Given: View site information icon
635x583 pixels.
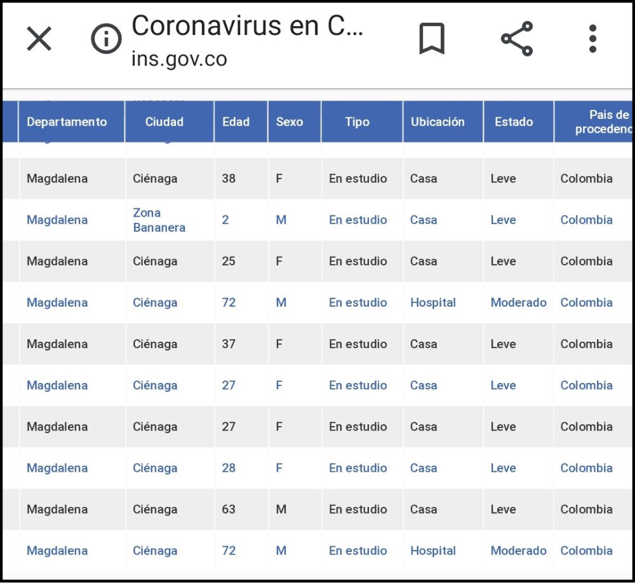Looking at the screenshot, I should coord(106,39).
